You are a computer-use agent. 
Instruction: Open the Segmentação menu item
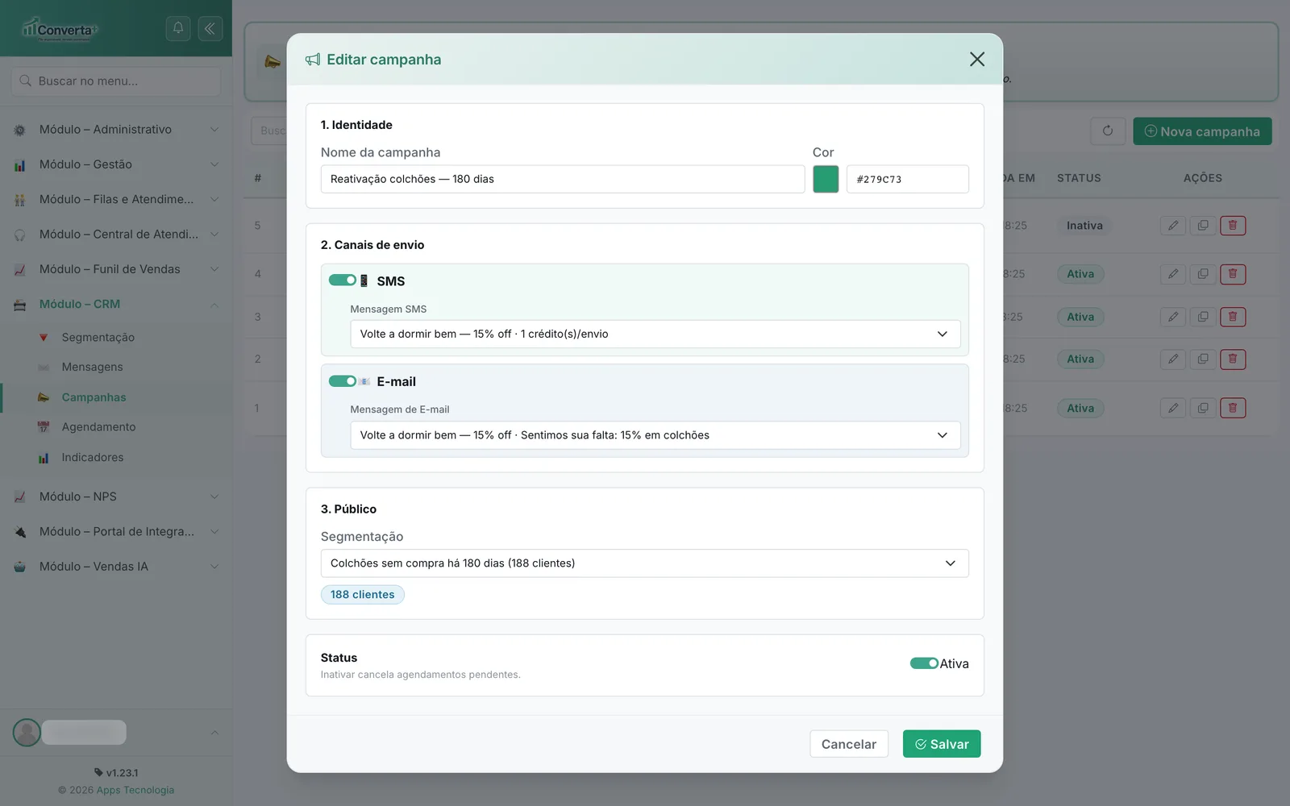(98, 337)
